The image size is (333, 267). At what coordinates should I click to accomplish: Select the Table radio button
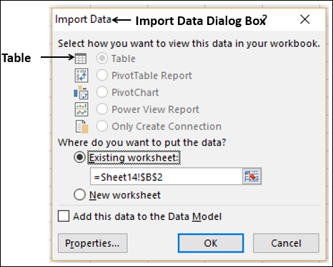[102, 59]
